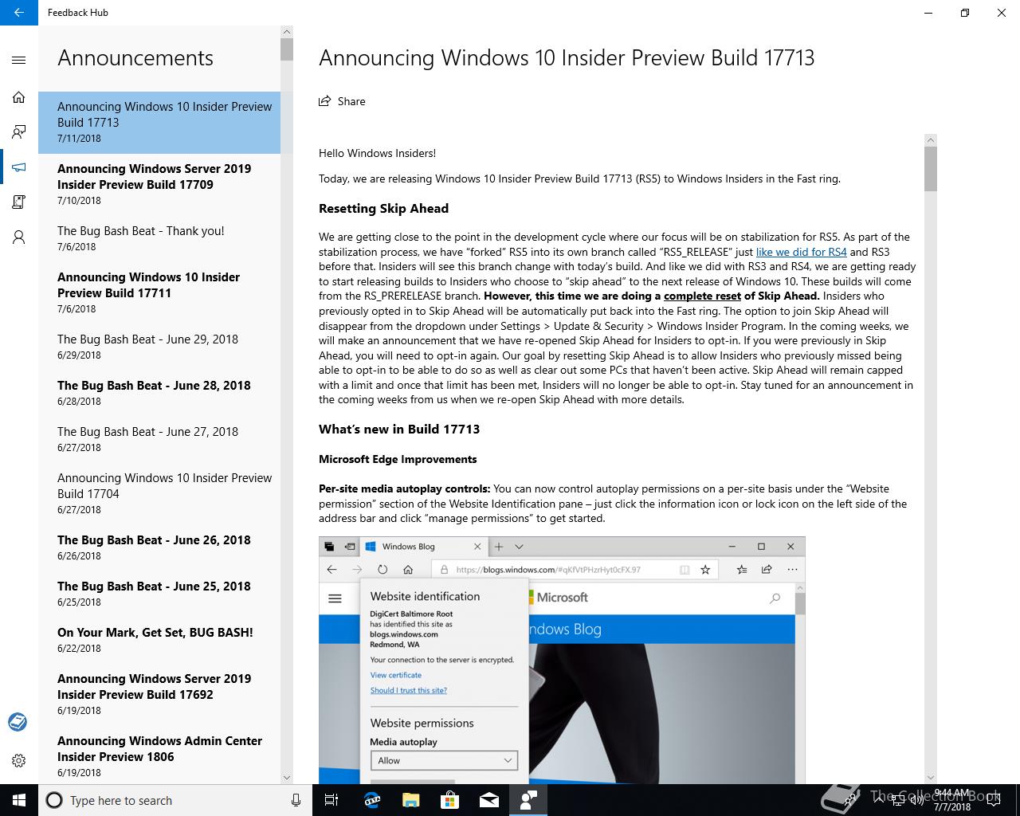The height and width of the screenshot is (816, 1020).
Task: Click the Edge screenshot image in article
Action: point(562,660)
